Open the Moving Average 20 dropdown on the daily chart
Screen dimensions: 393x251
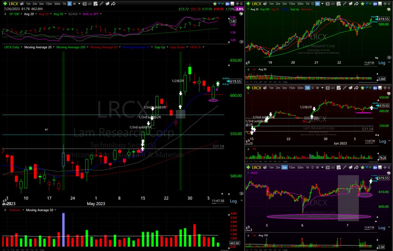click(54, 47)
